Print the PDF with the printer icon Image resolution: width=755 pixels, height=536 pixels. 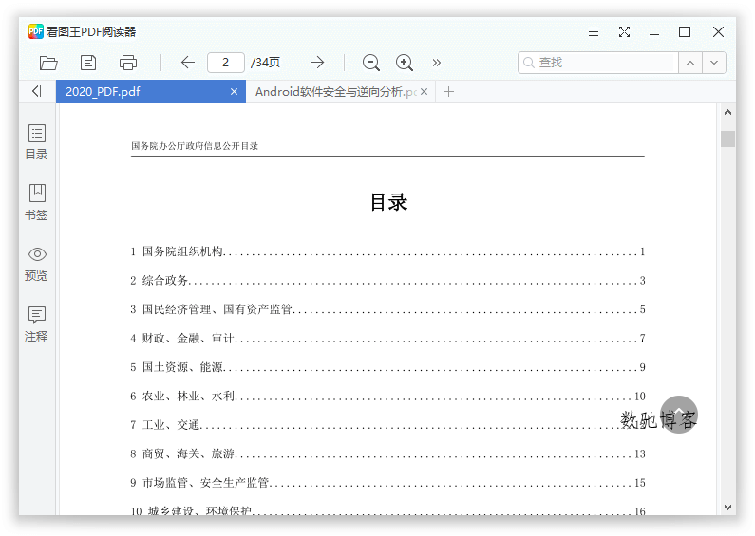pyautogui.click(x=128, y=63)
